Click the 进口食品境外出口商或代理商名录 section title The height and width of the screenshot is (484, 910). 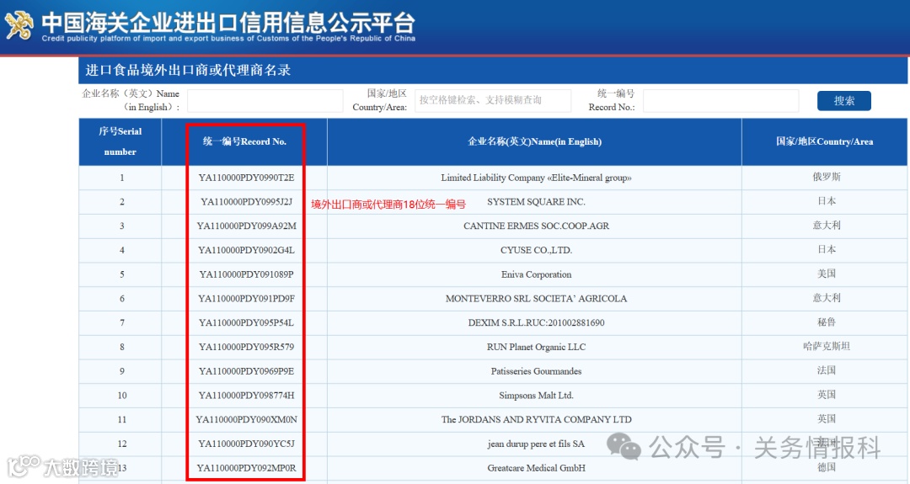pyautogui.click(x=188, y=70)
